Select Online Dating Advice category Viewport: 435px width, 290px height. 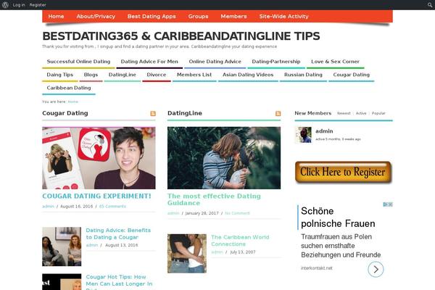(x=215, y=62)
